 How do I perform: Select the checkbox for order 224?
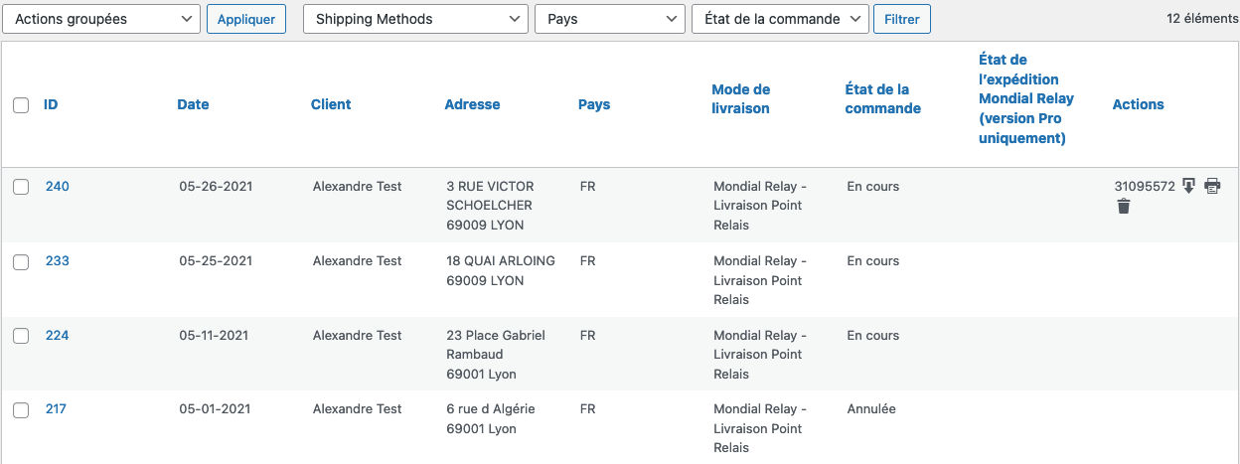[x=21, y=336]
